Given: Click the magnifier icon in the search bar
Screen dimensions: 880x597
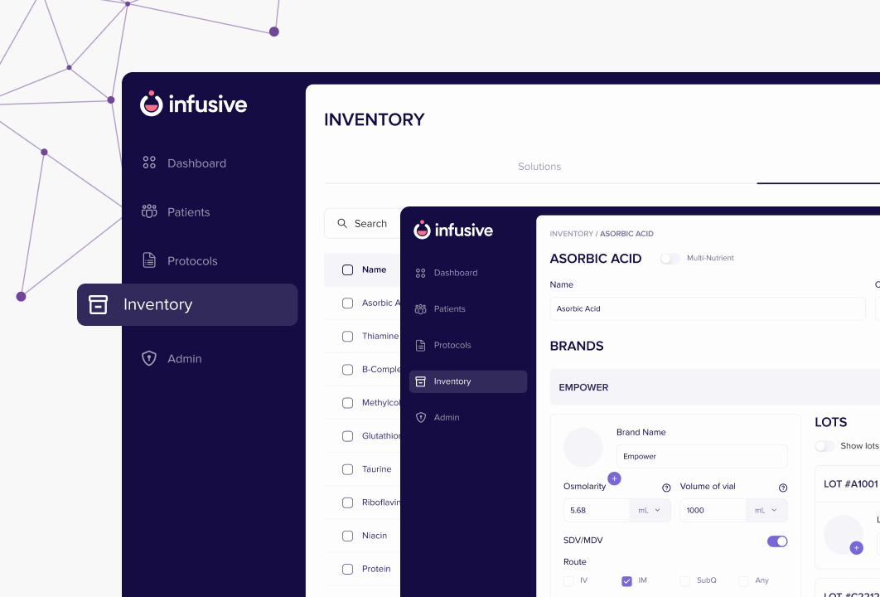Looking at the screenshot, I should pos(342,223).
